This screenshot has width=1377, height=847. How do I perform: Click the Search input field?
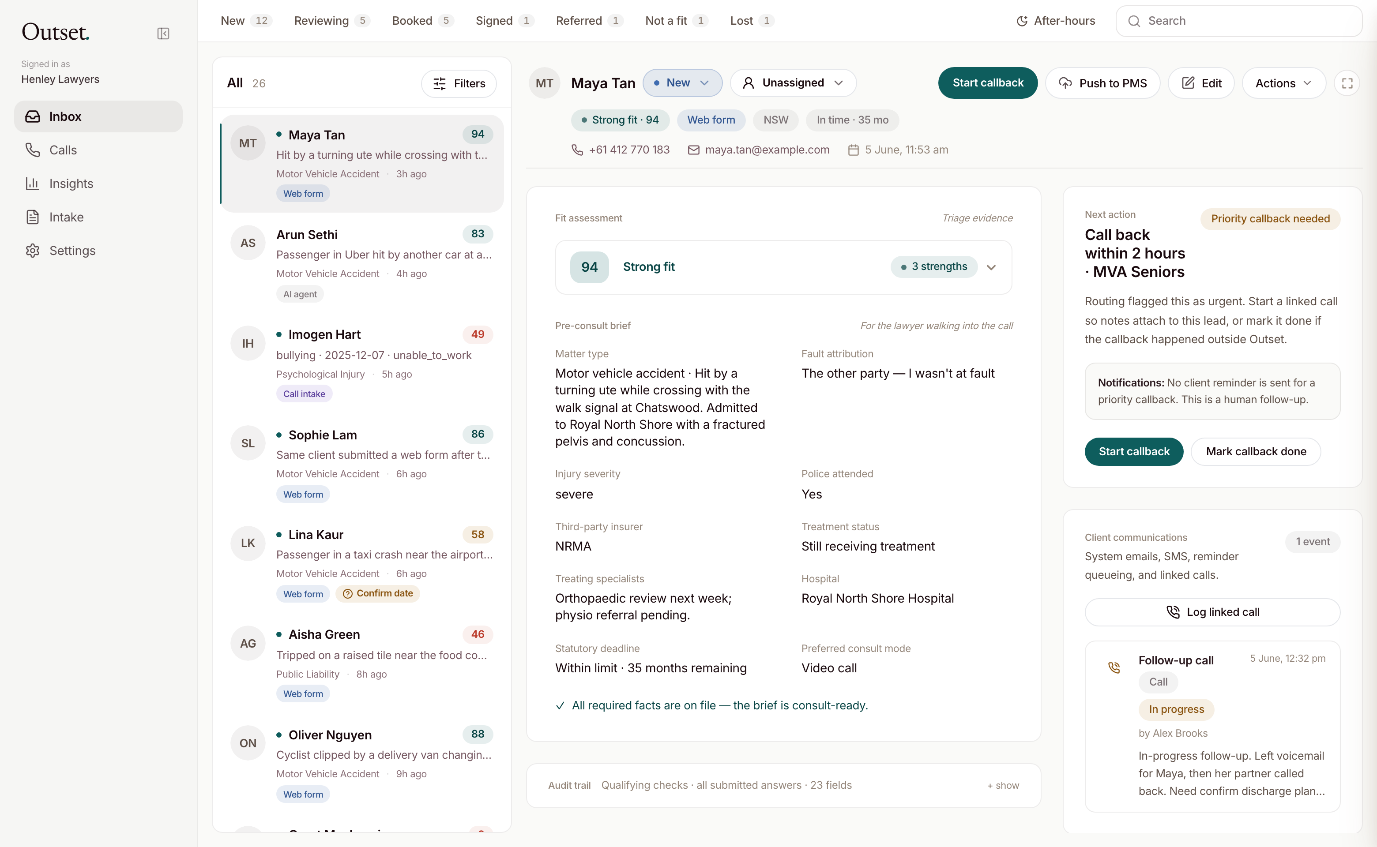(1238, 21)
